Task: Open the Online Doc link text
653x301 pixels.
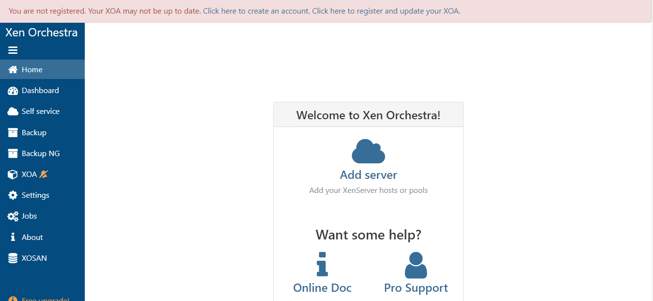Action: pyautogui.click(x=322, y=288)
